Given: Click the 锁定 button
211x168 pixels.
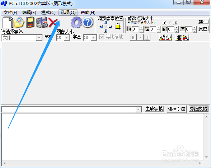Looking at the screenshot, I should coord(203,22).
